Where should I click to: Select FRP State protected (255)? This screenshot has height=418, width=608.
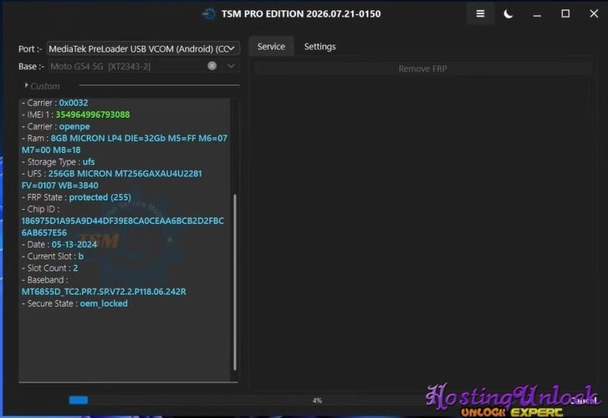point(100,197)
